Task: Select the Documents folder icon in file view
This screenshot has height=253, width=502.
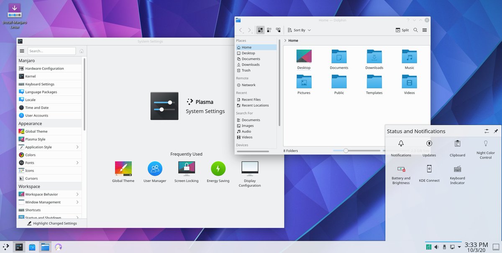Action: (339, 57)
